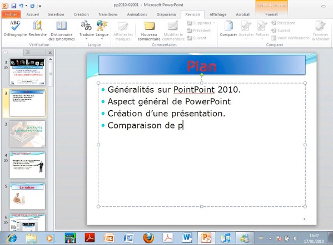Switch to the Diaporama tab

click(166, 14)
